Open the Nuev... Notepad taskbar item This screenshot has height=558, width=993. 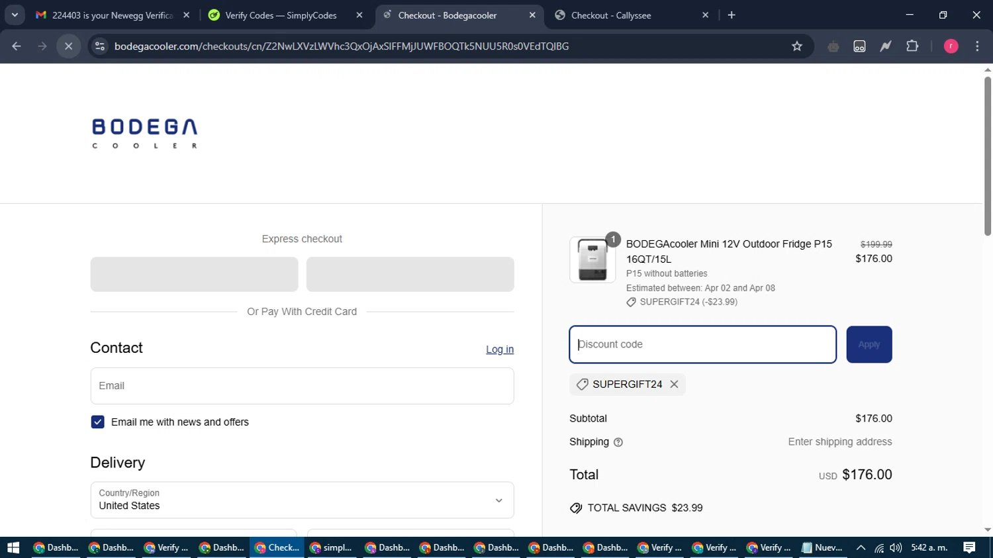coord(822,547)
